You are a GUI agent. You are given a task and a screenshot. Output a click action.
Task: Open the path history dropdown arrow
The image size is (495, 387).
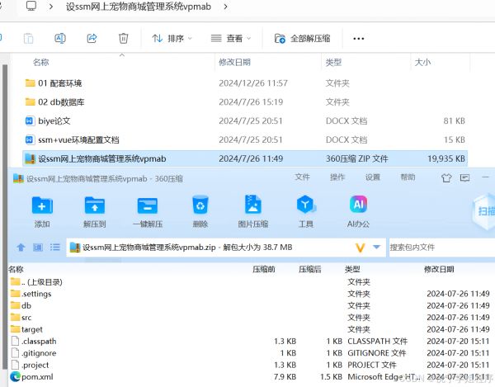[x=376, y=247]
